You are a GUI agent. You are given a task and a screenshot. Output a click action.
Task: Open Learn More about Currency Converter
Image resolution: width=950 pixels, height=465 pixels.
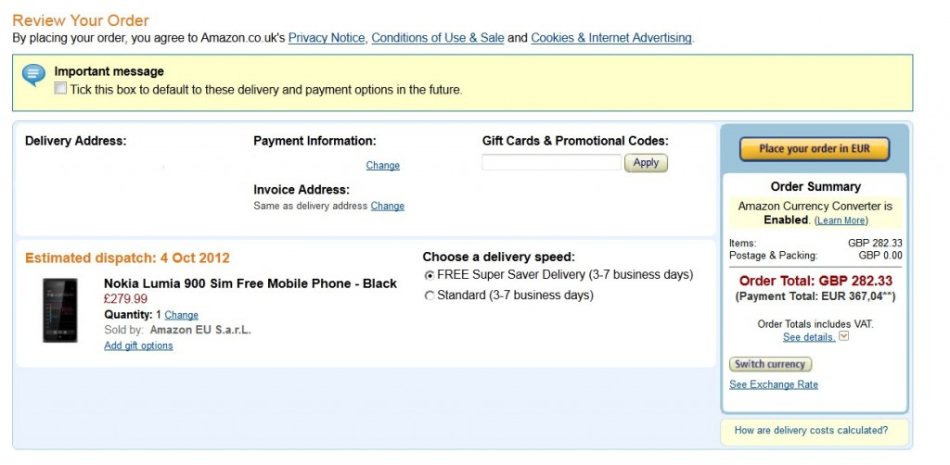841,220
